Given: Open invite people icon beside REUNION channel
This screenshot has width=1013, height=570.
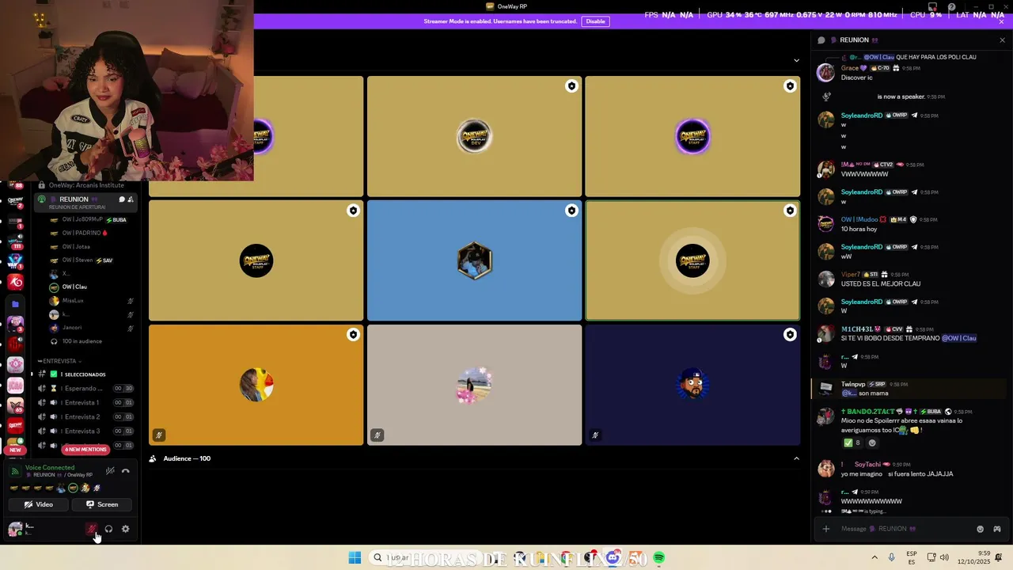Looking at the screenshot, I should (x=131, y=199).
